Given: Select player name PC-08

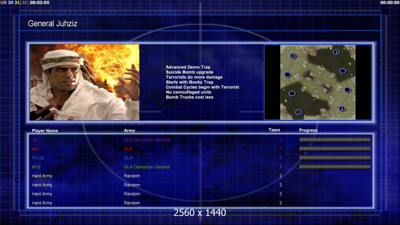Looking at the screenshot, I should (x=38, y=158).
